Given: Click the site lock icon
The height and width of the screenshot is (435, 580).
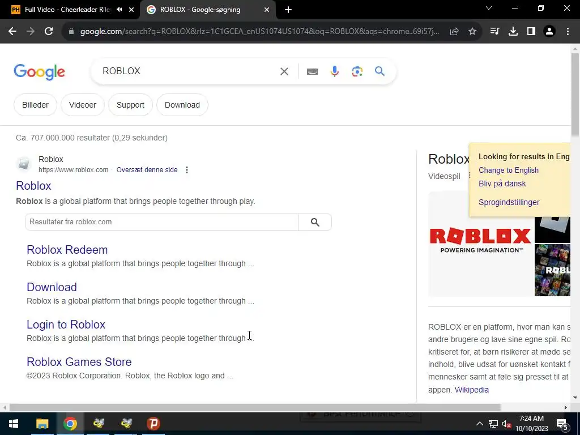Looking at the screenshot, I should pyautogui.click(x=71, y=32).
